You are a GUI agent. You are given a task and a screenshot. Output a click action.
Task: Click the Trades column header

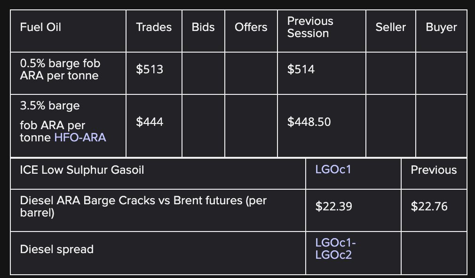154,27
